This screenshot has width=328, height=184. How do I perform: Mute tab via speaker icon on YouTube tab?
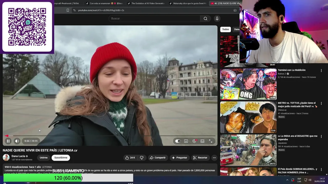pos(216,3)
